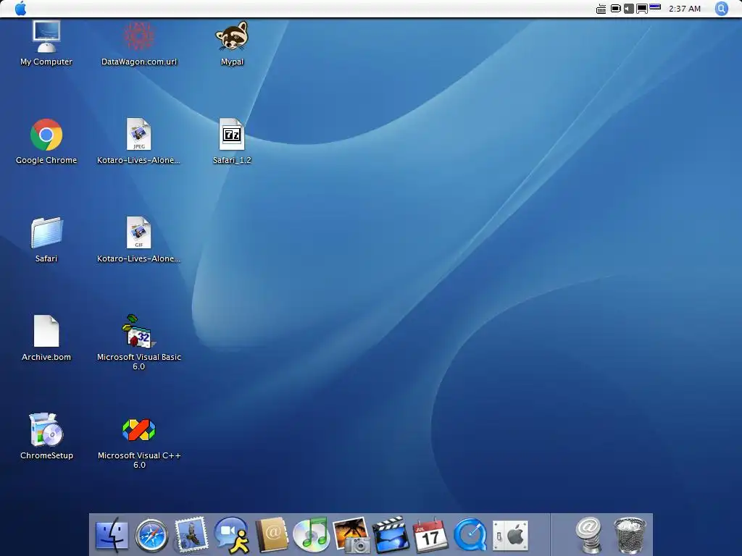This screenshot has height=556, width=742.
Task: Click the Microsoft Visual Basic 6.0 label
Action: pos(139,362)
